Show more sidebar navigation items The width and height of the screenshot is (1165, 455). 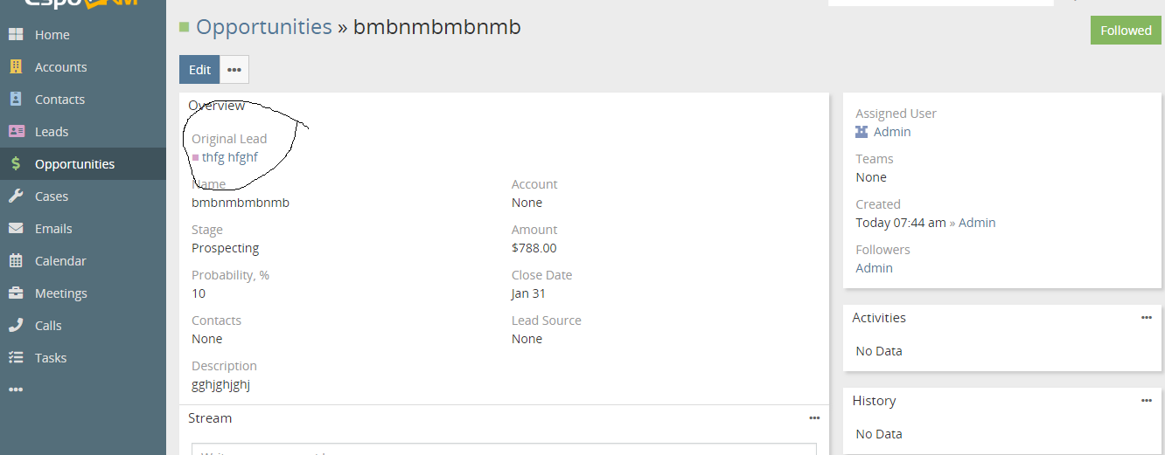click(x=16, y=390)
